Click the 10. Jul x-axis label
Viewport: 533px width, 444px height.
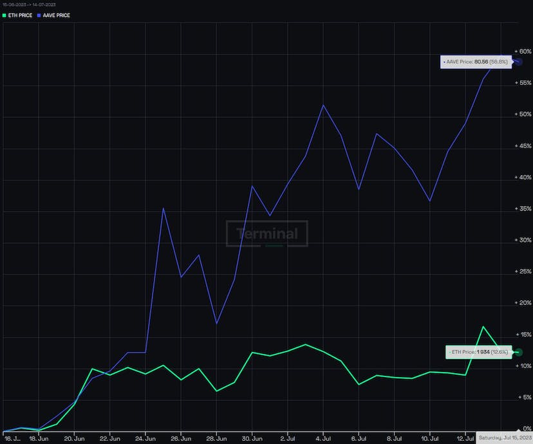coord(431,438)
